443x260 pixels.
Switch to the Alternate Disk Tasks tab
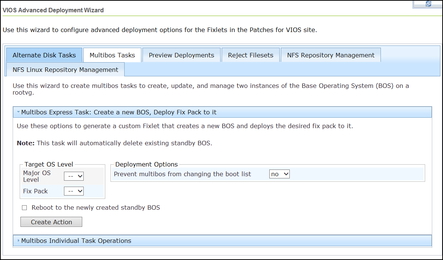tap(44, 55)
